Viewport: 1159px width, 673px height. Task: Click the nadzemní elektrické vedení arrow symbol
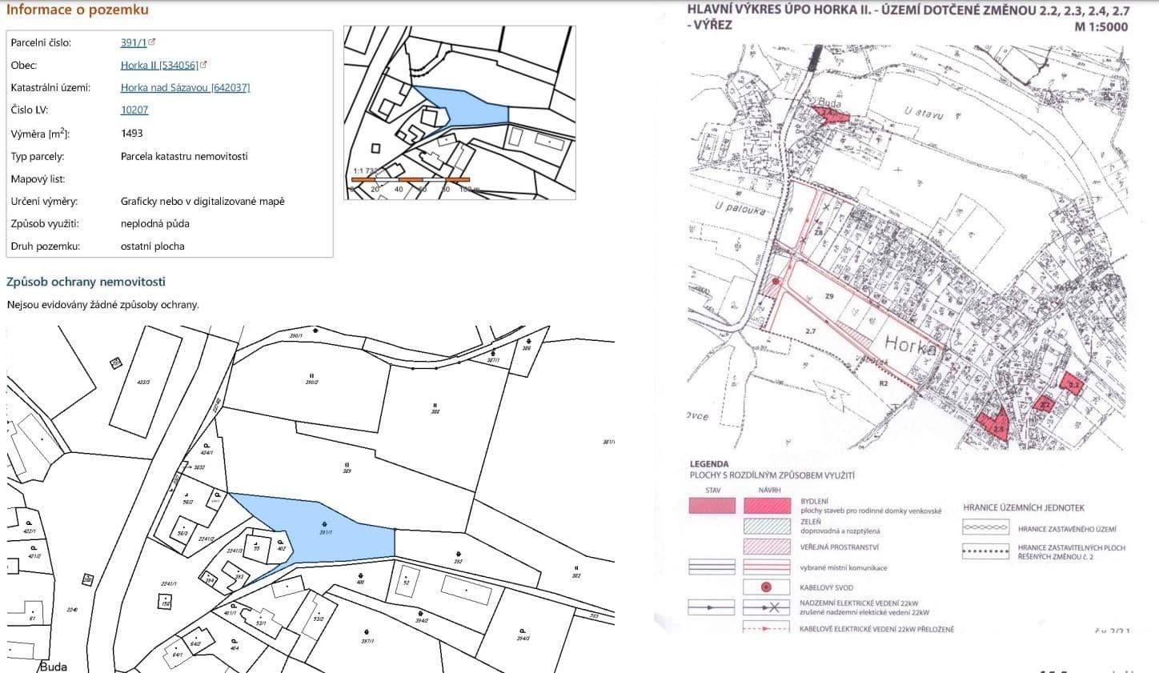click(x=711, y=607)
